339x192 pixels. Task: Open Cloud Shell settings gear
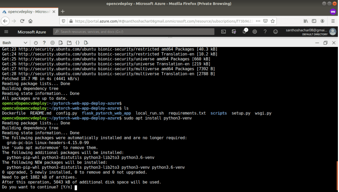pos(52,43)
